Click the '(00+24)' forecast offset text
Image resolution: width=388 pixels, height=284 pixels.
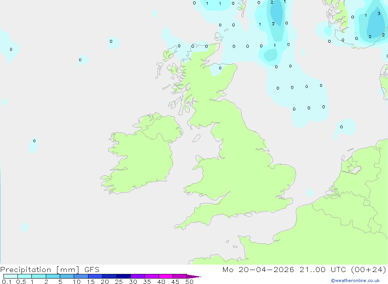[369, 270]
